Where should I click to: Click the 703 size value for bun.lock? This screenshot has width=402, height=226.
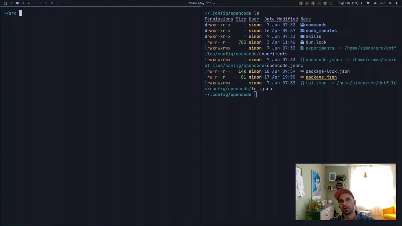point(242,42)
